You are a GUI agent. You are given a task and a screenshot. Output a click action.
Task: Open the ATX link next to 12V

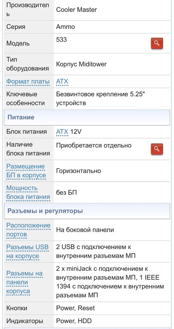point(62,132)
